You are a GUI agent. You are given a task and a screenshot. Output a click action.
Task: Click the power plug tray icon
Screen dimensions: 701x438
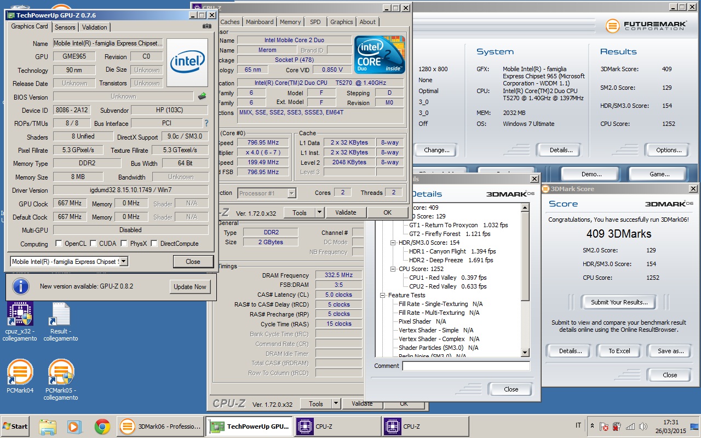[617, 427]
